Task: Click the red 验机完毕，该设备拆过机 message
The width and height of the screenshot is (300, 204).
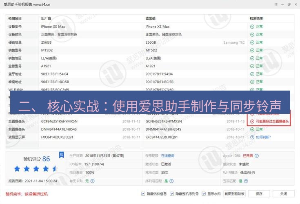Action: 27,194
